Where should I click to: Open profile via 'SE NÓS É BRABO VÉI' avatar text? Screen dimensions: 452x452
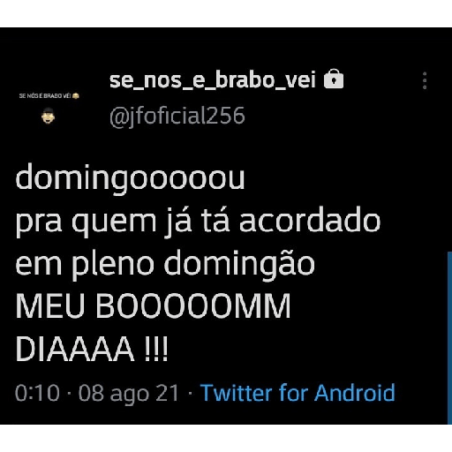[45, 96]
